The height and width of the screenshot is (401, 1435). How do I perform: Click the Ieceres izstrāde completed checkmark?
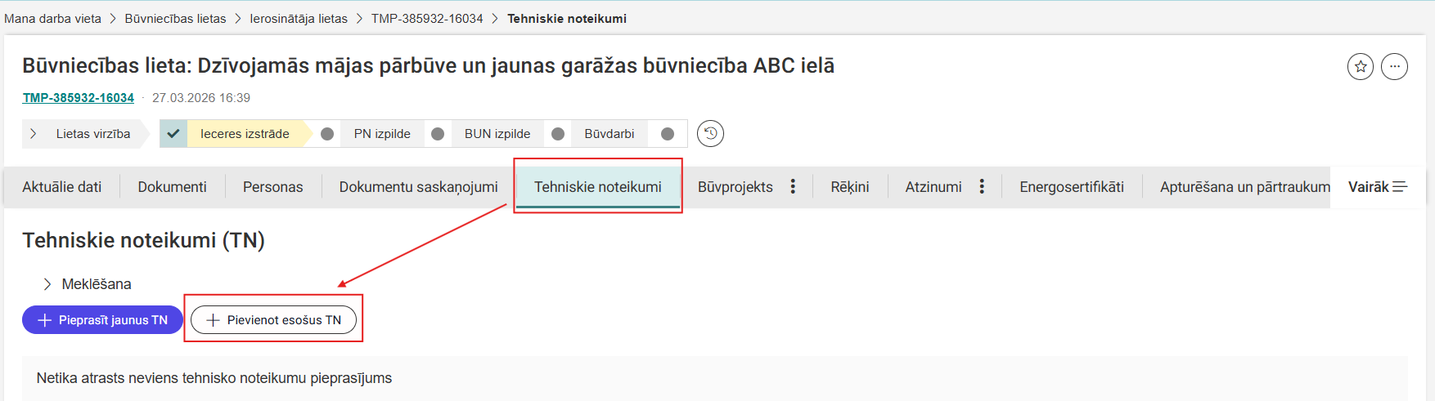point(173,134)
